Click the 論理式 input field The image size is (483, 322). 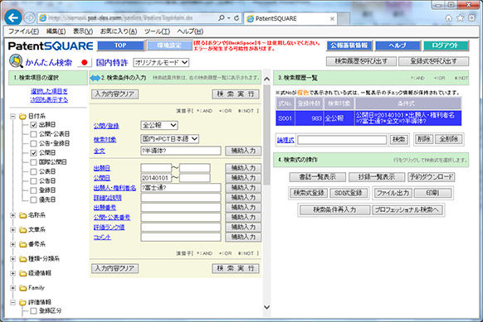[342, 140]
